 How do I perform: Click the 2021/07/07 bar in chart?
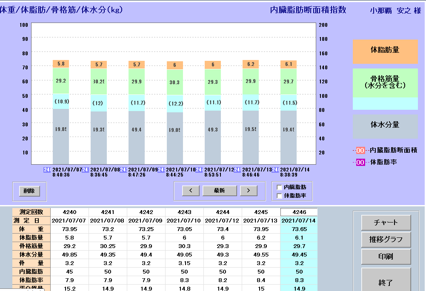[61, 112]
